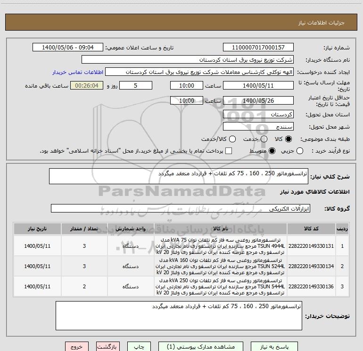Click the تاریخ نیاز column header
The width and height of the screenshot is (363, 351).
(x=37, y=229)
